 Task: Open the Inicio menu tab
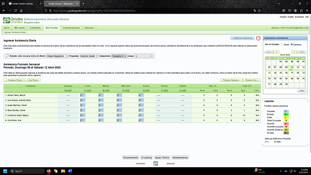click(7, 28)
